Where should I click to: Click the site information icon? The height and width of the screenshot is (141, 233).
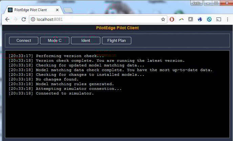(33, 19)
